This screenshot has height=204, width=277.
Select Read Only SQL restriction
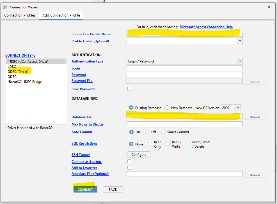coord(150,144)
